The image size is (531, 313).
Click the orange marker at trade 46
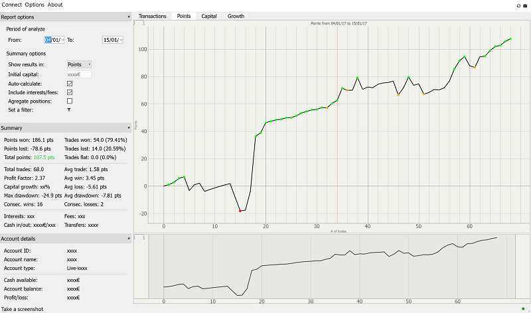398,95
